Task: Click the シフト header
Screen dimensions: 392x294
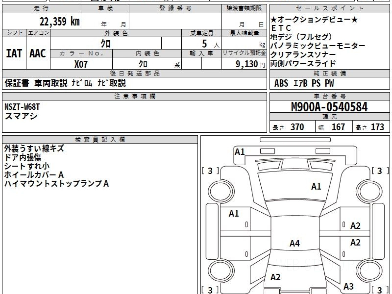Action: pyautogui.click(x=14, y=33)
